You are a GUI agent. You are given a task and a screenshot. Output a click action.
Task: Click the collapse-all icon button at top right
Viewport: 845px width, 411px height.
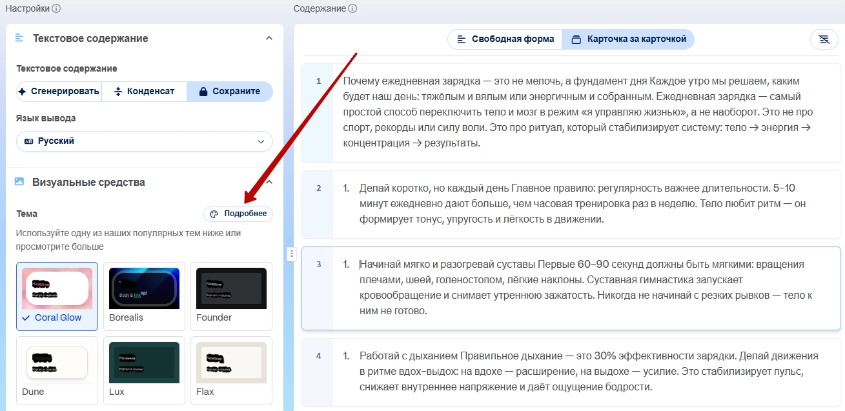click(x=824, y=39)
